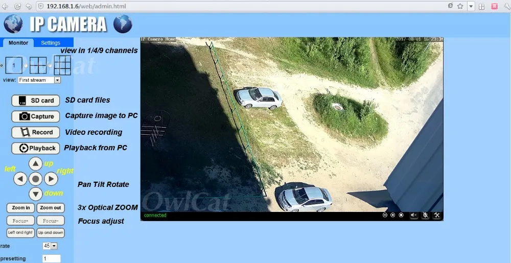511x263 pixels.
Task: Click the Left and right patrol button
Action: coord(21,233)
